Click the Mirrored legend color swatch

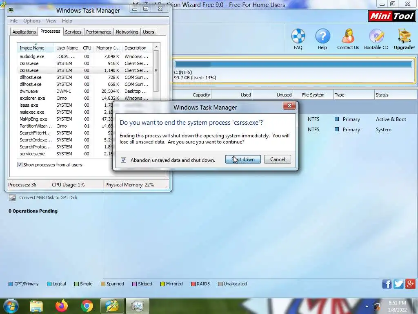coord(162,284)
